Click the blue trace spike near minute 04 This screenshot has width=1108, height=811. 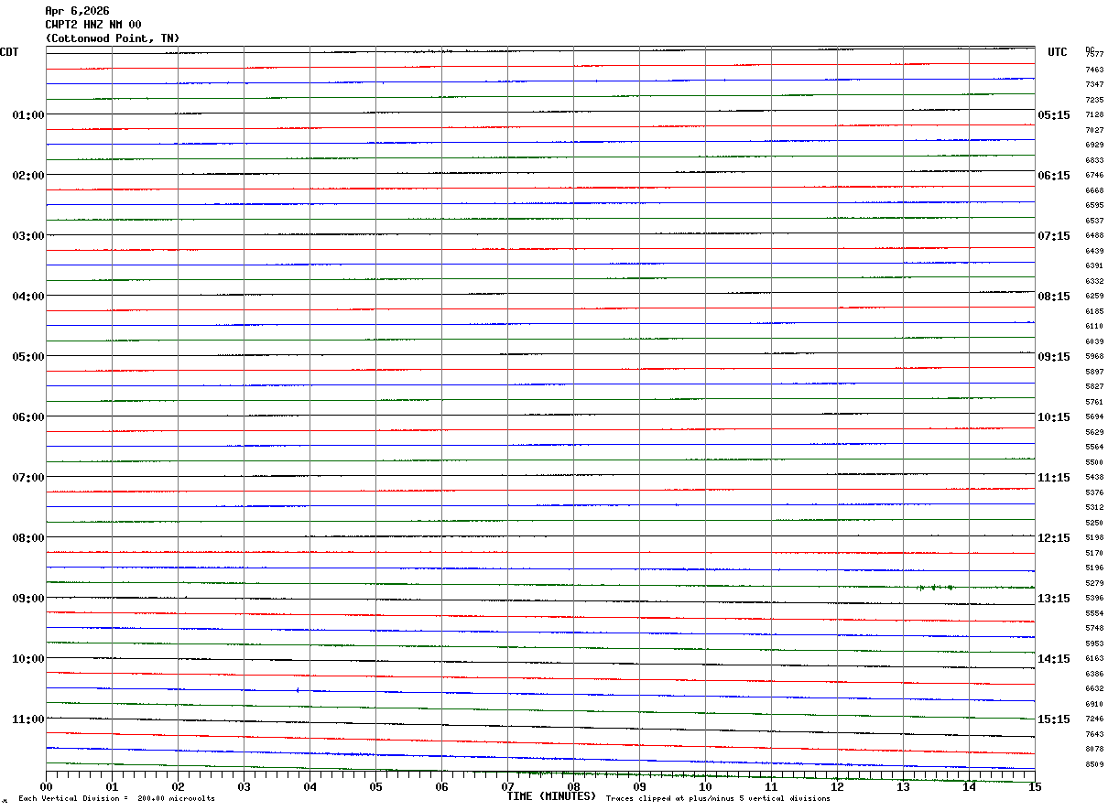pyautogui.click(x=298, y=690)
